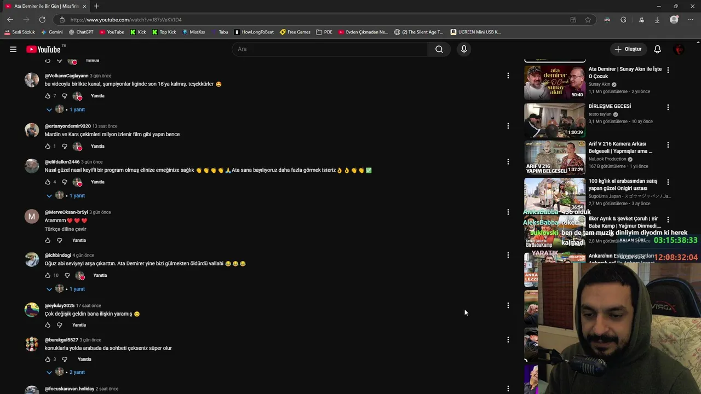This screenshot has width=701, height=394.
Task: Click the browser URL address bar
Action: 318,20
